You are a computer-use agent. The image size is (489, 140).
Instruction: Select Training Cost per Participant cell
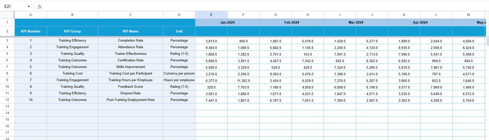130,73
